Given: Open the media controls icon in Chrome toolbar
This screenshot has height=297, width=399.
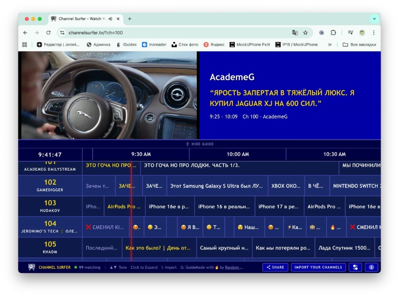Looking at the screenshot, I should coord(350,33).
